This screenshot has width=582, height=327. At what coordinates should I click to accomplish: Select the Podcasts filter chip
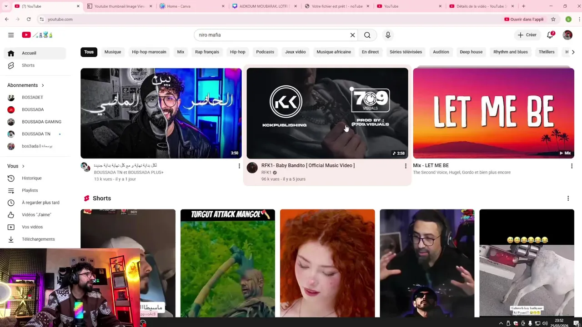click(x=265, y=52)
